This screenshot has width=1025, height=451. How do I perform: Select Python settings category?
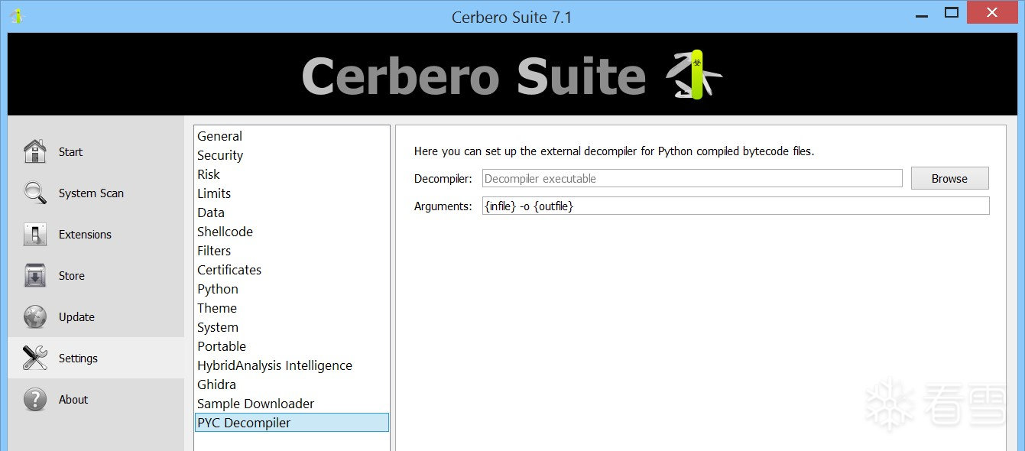[292, 289]
